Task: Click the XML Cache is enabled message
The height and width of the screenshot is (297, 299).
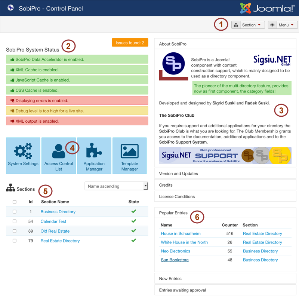Action: (x=77, y=70)
